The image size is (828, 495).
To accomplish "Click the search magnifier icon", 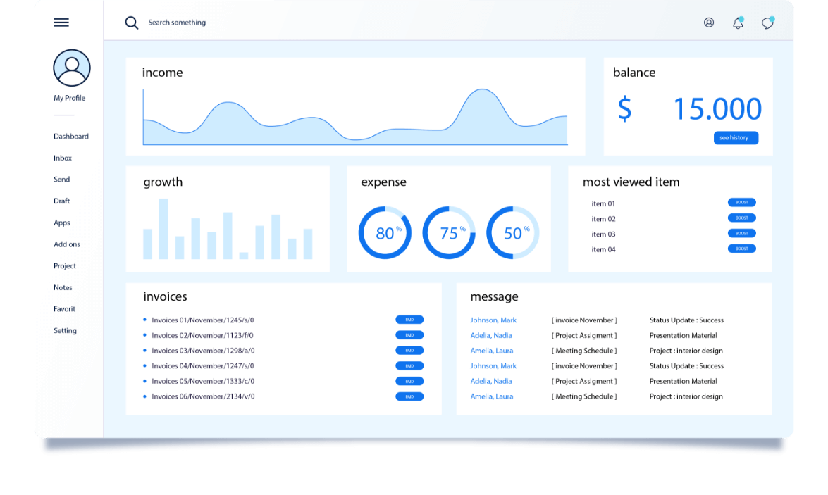I will [x=132, y=22].
